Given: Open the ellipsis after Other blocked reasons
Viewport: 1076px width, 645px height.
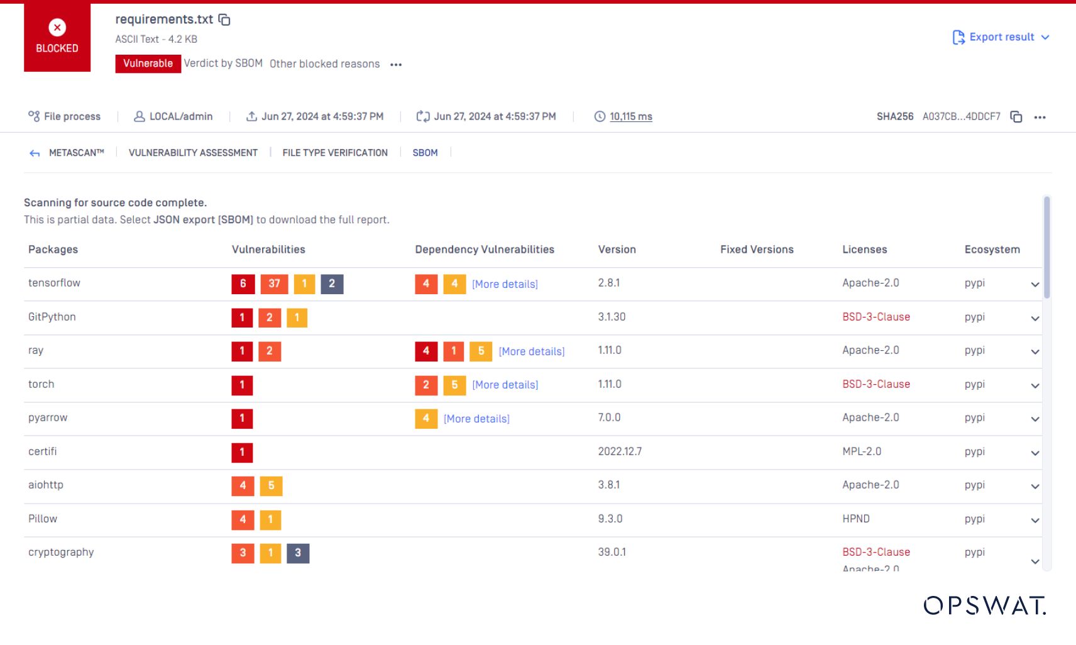Looking at the screenshot, I should pos(396,64).
